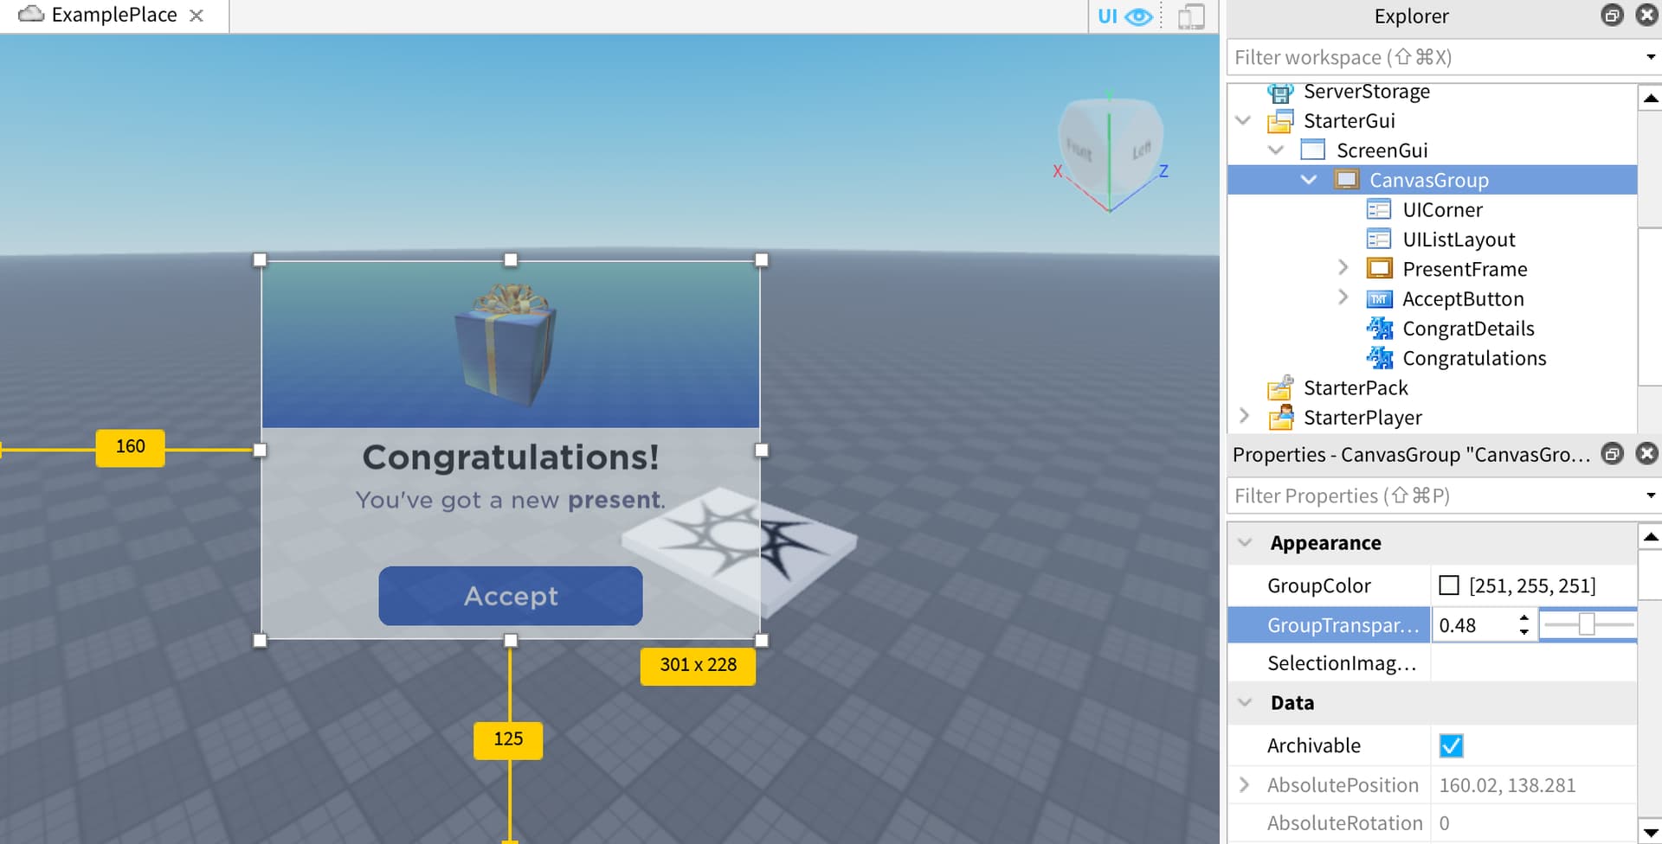The image size is (1662, 844).
Task: Click the CongratDetails TextLabel icon
Action: [1380, 328]
